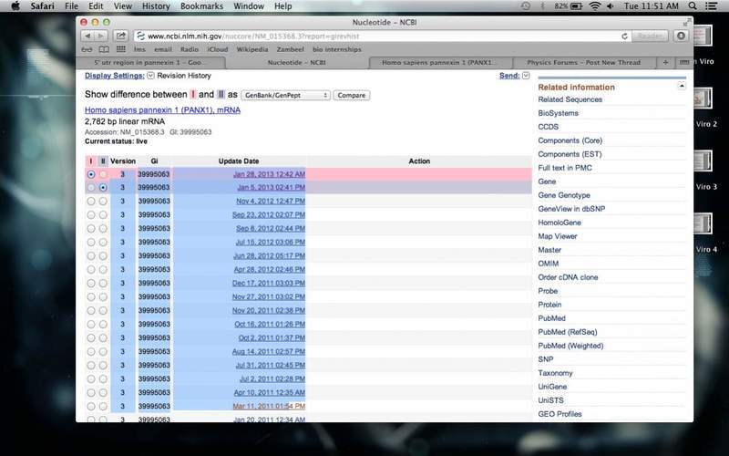Expand the Display Settings dropdown arrow
The height and width of the screenshot is (456, 729).
(x=150, y=76)
